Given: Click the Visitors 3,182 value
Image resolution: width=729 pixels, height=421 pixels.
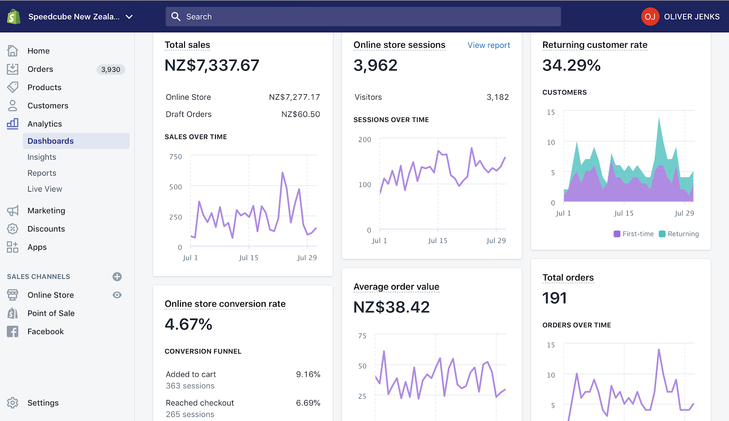Looking at the screenshot, I should click(498, 97).
